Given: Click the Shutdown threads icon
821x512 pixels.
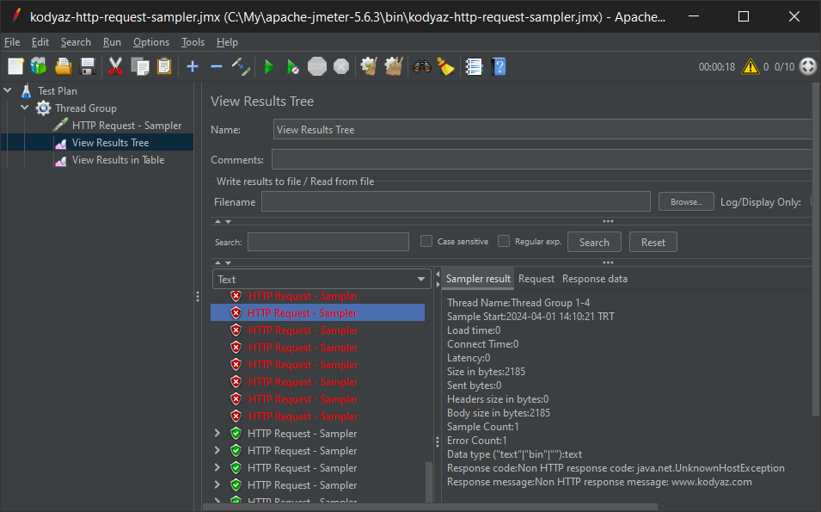Looking at the screenshot, I should tap(341, 66).
